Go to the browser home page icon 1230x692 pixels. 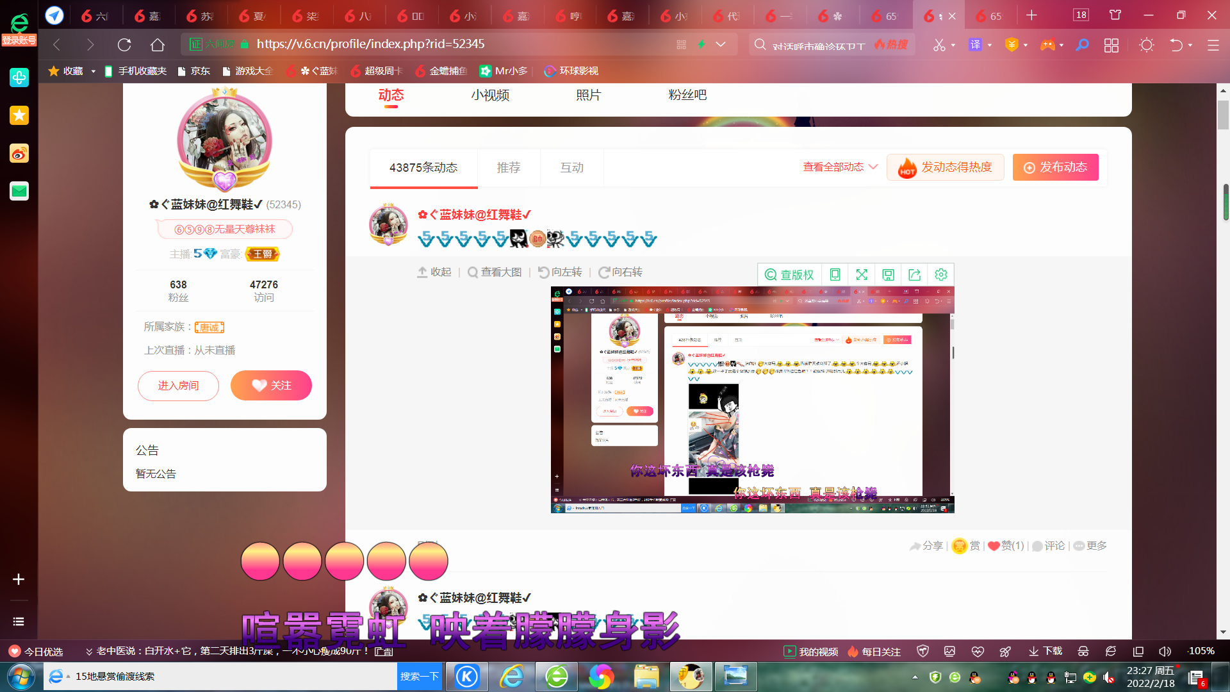[x=158, y=44]
